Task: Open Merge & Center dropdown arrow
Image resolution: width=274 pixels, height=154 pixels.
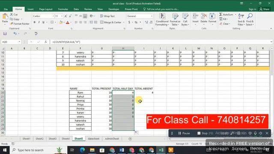Action: [124, 22]
